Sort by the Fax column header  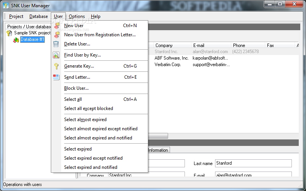click(280, 45)
